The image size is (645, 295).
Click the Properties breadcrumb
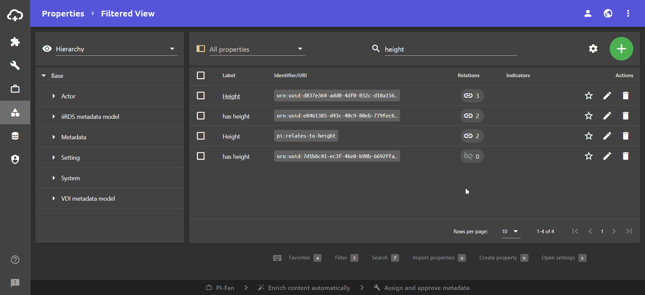(x=63, y=13)
